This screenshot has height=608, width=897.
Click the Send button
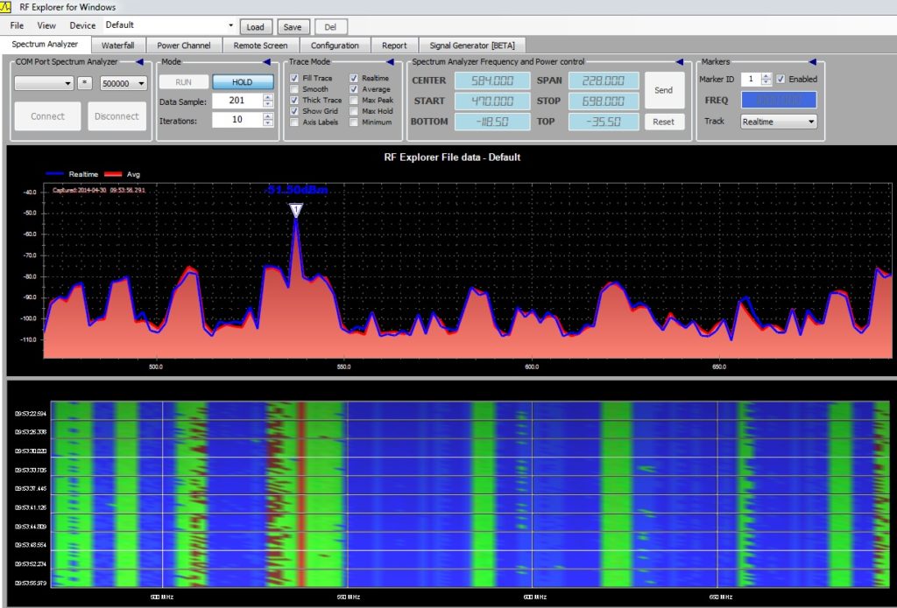(x=664, y=90)
